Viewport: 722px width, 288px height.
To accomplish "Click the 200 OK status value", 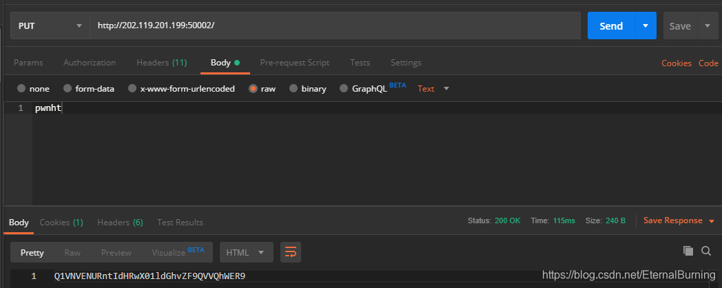I will point(508,220).
